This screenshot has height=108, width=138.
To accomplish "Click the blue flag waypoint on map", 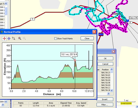I will click(128, 20).
